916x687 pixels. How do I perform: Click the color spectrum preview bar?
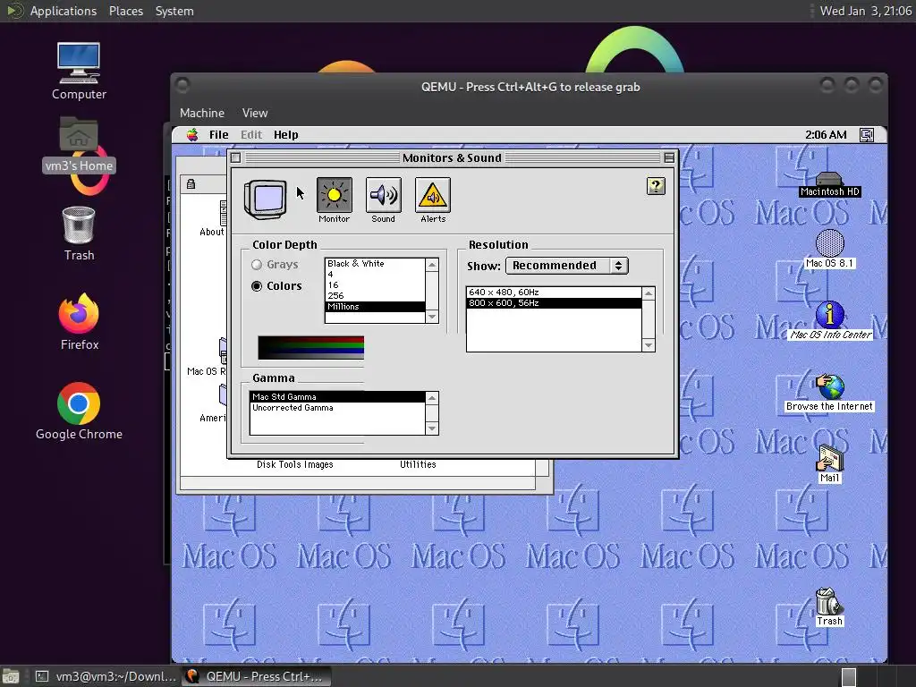point(310,348)
